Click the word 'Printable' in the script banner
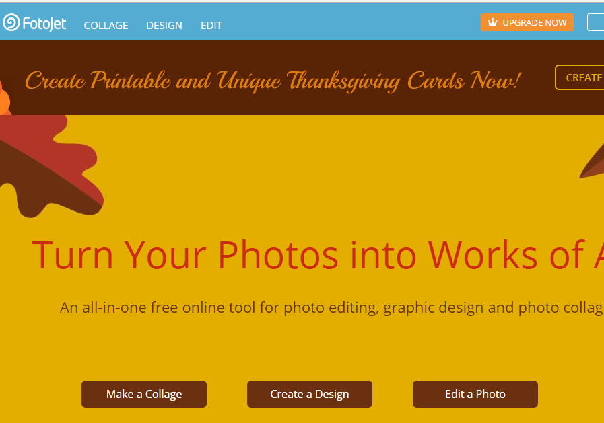The width and height of the screenshot is (604, 423). click(131, 81)
